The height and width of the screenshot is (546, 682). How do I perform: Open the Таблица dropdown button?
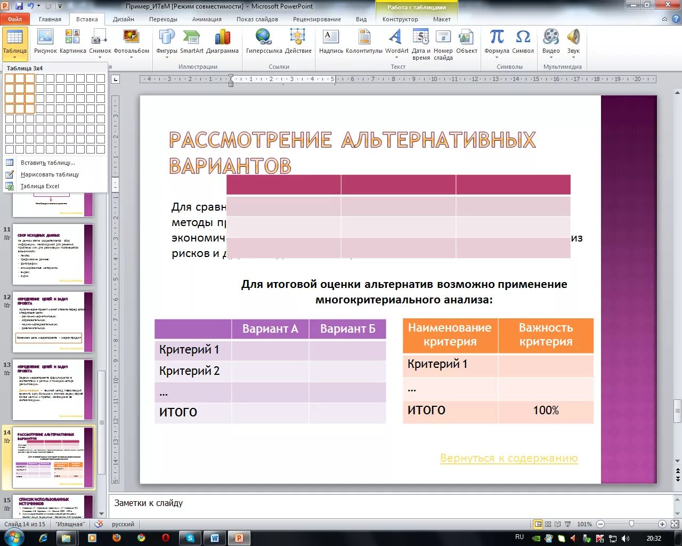point(14,44)
